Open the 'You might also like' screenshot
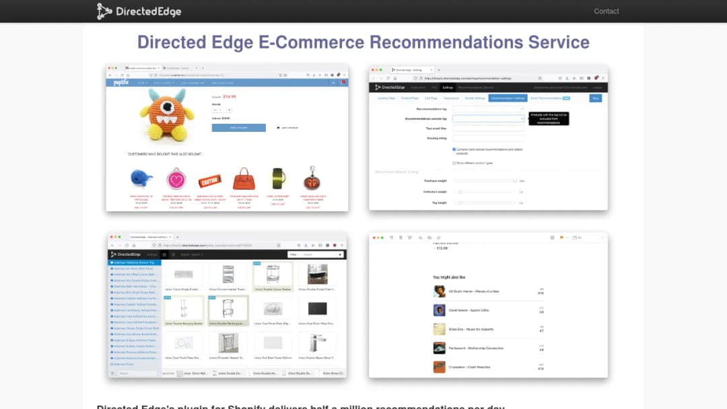This screenshot has height=409, width=727. [488, 305]
